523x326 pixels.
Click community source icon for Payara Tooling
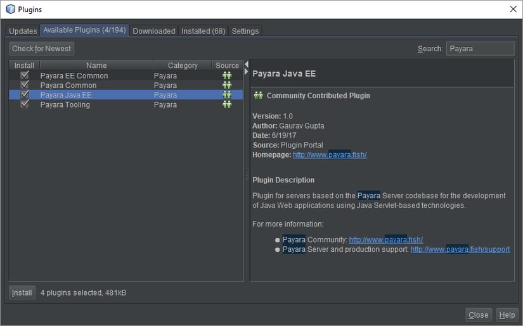point(227,104)
